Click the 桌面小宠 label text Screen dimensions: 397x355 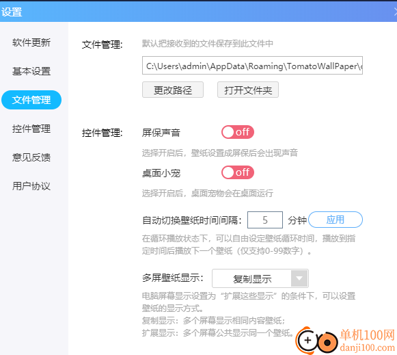[x=161, y=173]
